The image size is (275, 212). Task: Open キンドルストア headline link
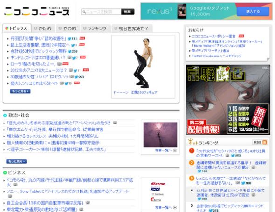[x=38, y=57]
